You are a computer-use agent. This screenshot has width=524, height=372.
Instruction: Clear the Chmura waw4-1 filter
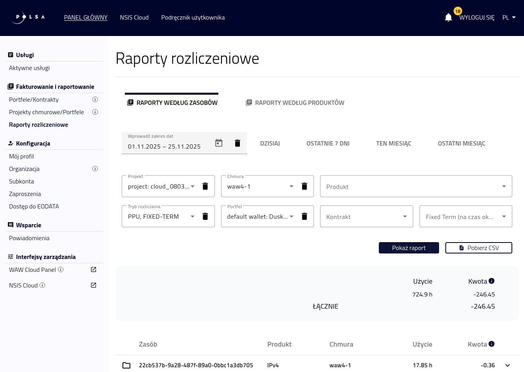click(x=304, y=186)
